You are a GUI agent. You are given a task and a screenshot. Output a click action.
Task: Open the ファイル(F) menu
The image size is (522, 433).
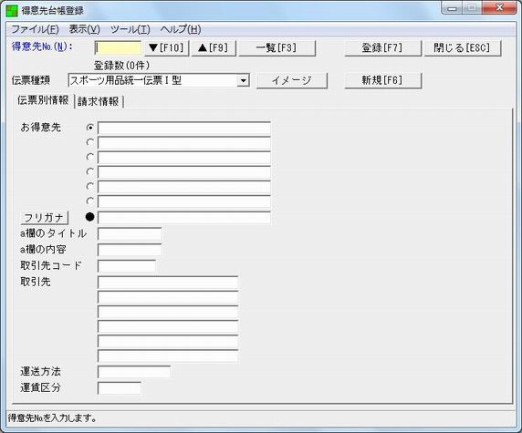35,29
